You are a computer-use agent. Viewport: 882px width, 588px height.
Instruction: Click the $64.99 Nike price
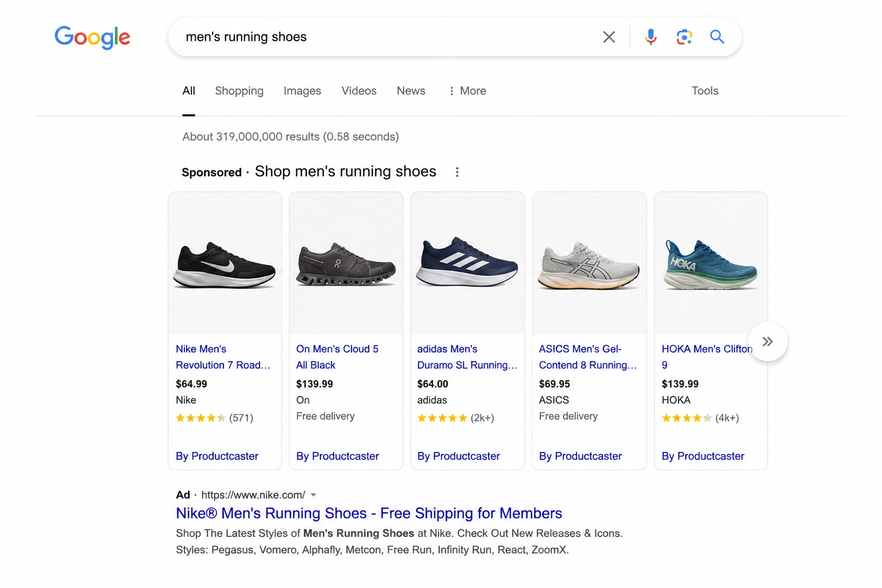[x=191, y=384]
